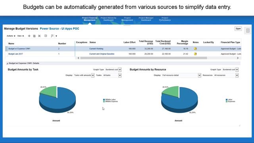Click the Create (plus) icon in toolbar

29,36
